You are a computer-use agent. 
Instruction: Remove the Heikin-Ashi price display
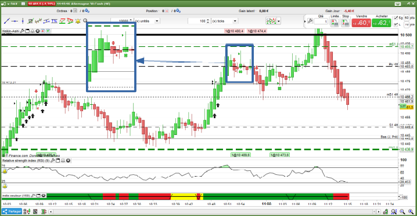38,31
